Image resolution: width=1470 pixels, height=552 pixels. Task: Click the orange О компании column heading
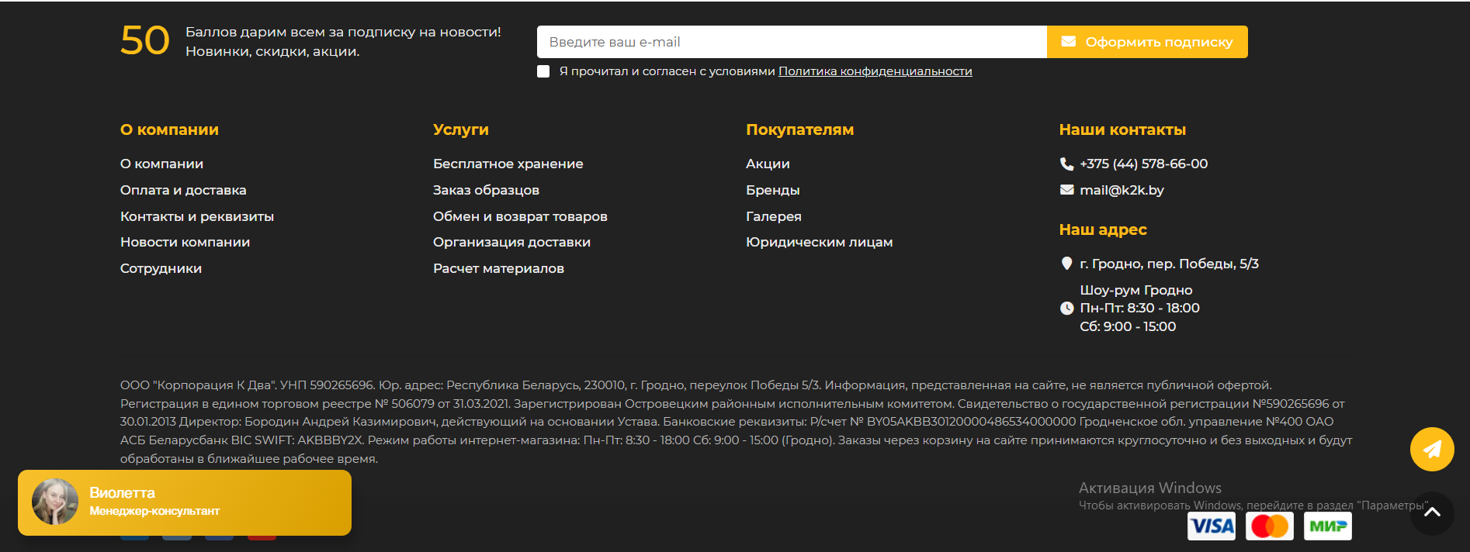[x=169, y=129]
